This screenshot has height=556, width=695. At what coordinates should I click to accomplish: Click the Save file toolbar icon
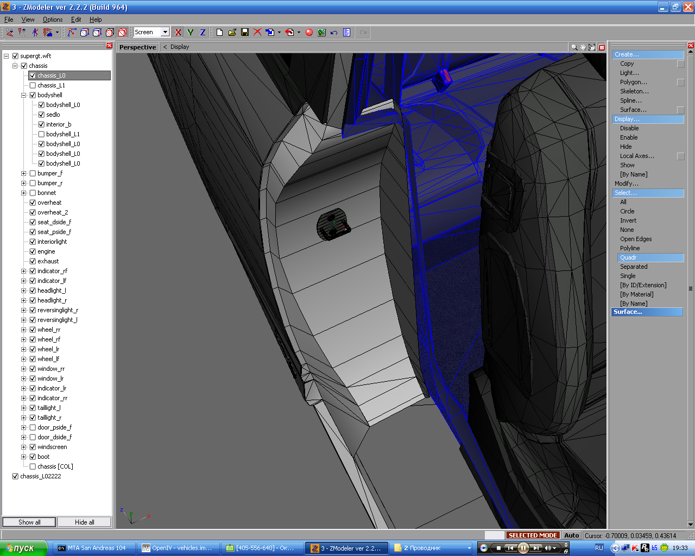[245, 33]
